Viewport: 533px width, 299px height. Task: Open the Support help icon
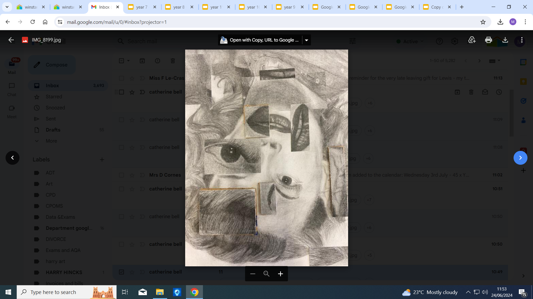(439, 41)
